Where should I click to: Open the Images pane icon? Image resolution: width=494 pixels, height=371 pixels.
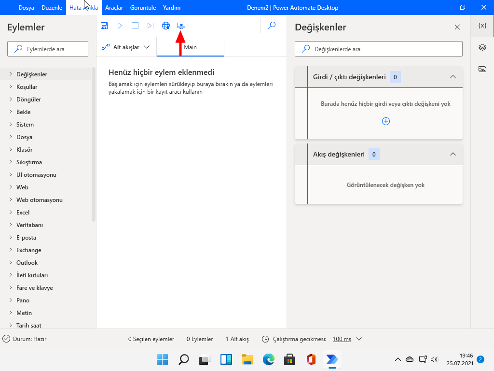(481, 69)
